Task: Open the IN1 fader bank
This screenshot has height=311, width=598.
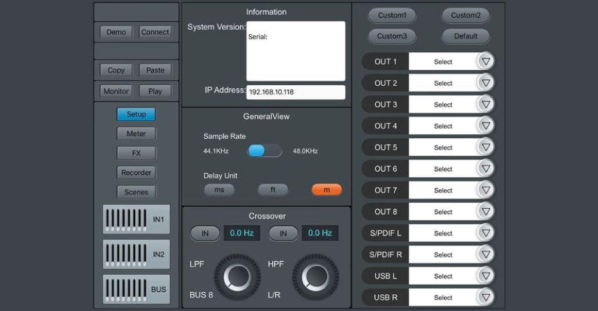Action: click(x=136, y=220)
